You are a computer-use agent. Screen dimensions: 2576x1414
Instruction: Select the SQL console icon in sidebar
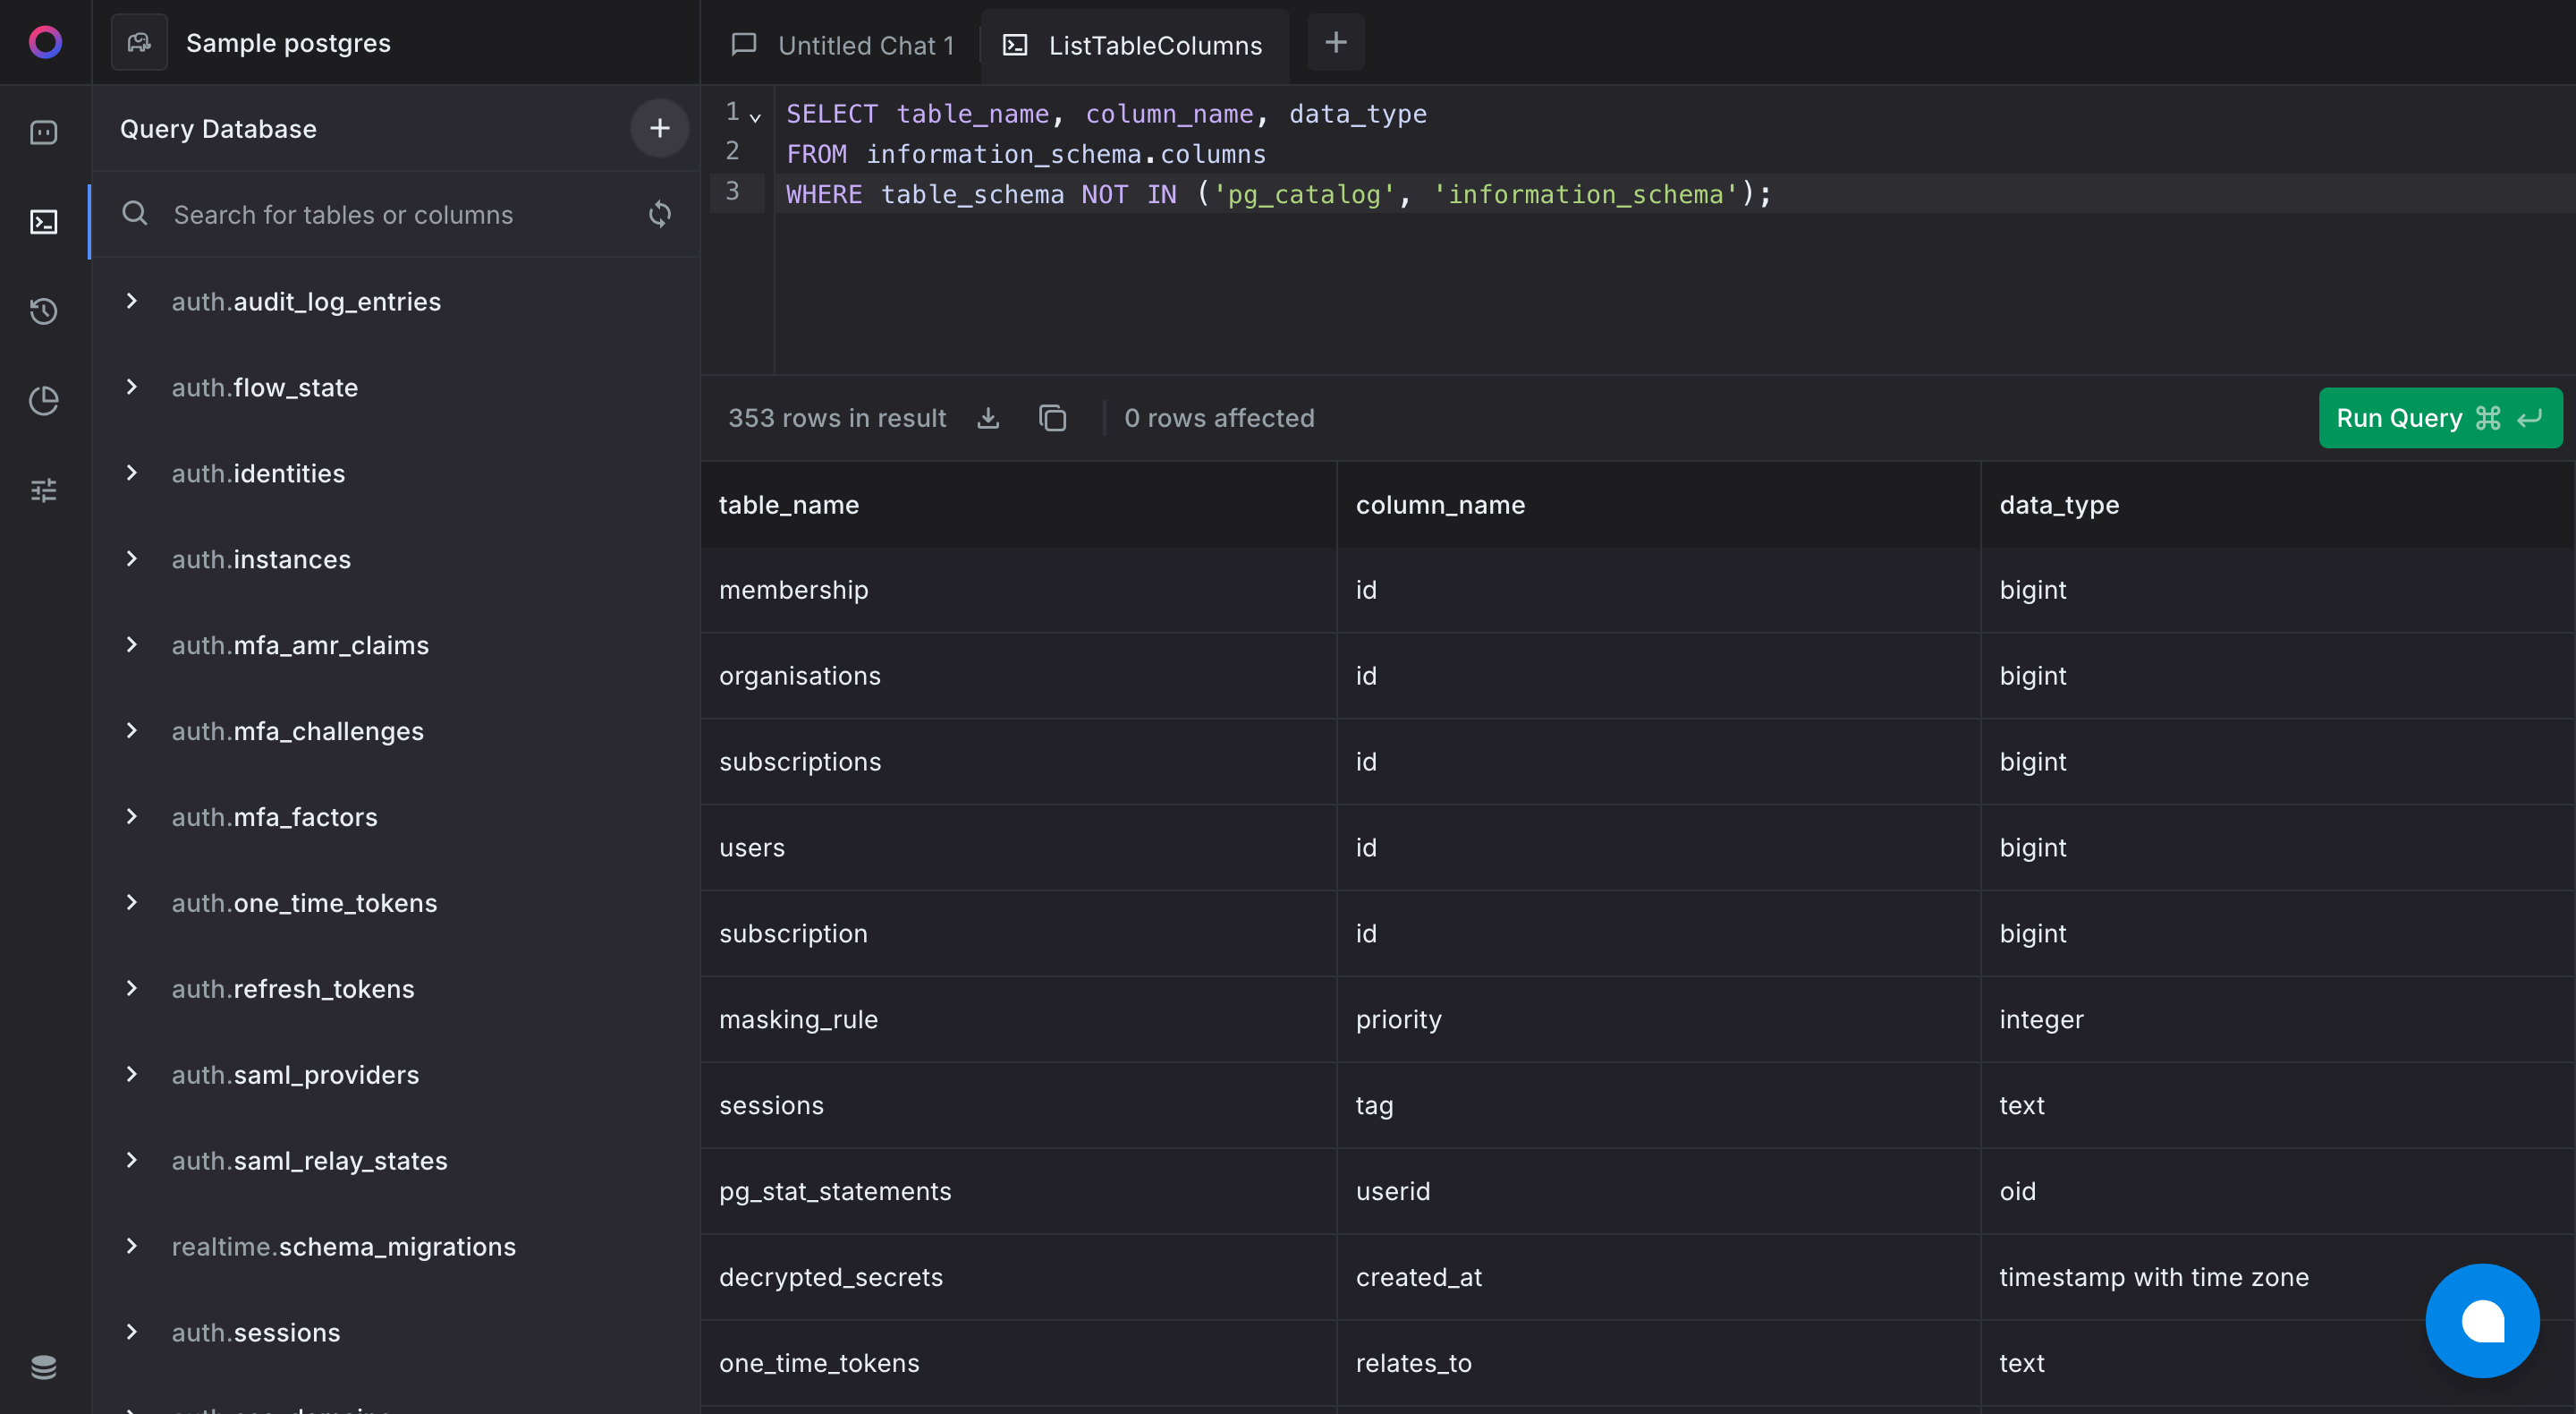pyautogui.click(x=44, y=222)
